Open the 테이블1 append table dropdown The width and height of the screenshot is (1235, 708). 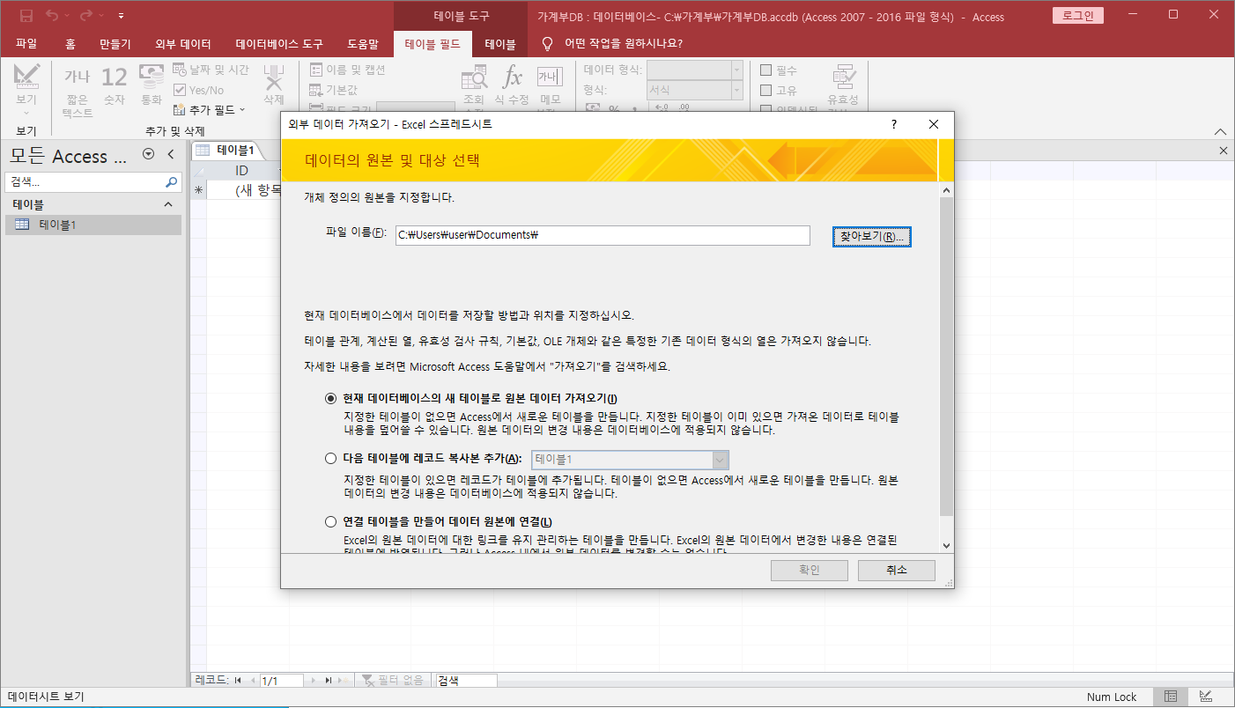[x=720, y=460]
